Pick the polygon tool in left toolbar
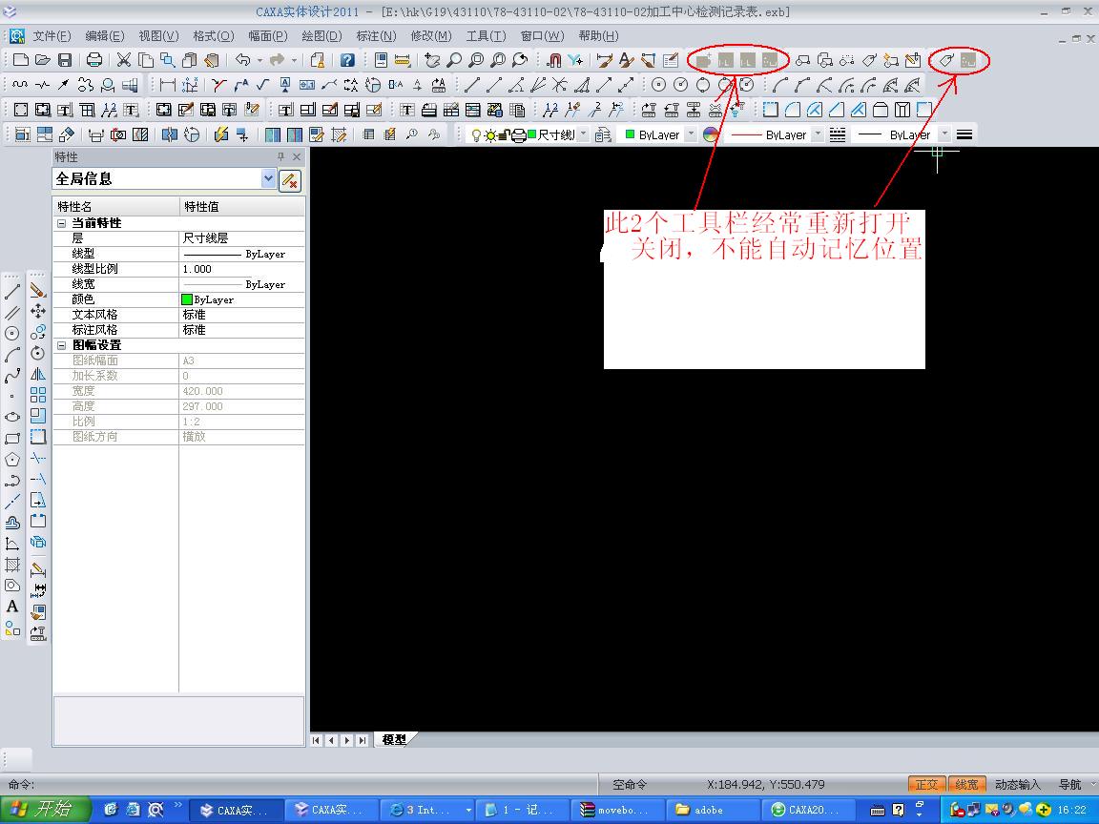Viewport: 1099px width, 824px height. [x=12, y=460]
